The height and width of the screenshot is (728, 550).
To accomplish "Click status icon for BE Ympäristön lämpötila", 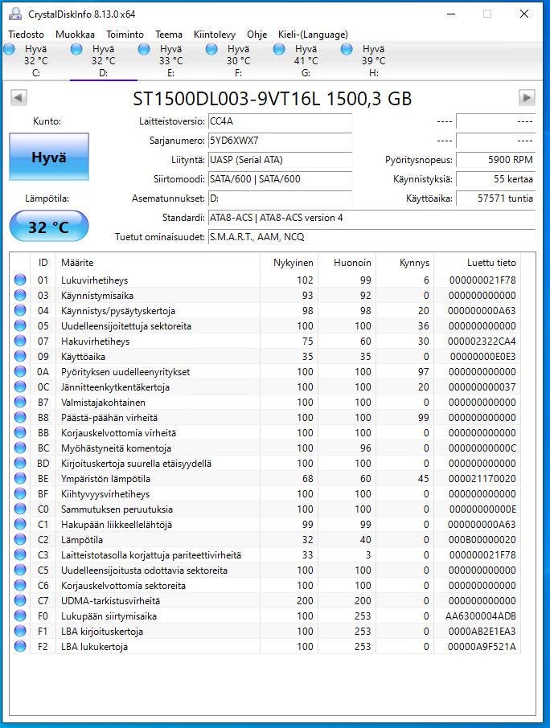I will (x=20, y=479).
